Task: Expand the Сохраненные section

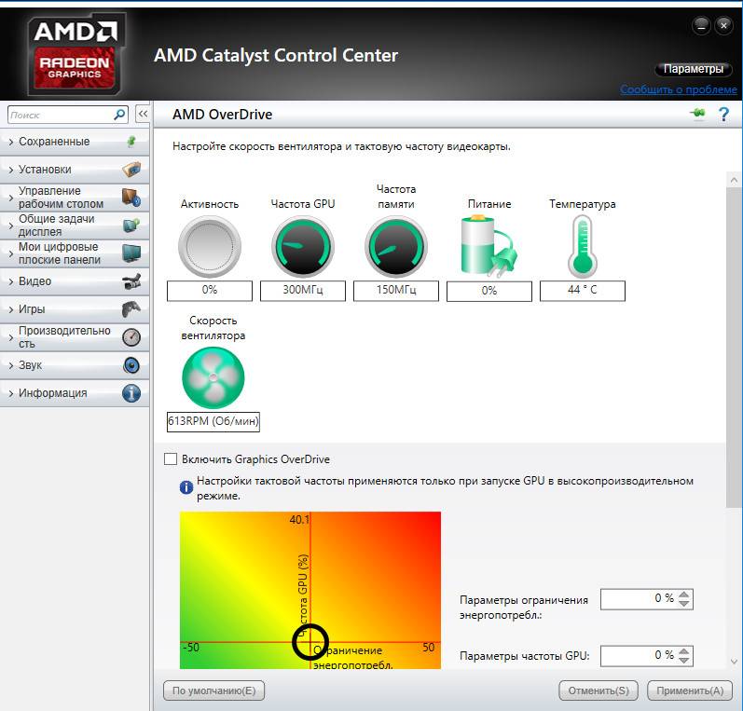Action: (x=11, y=142)
